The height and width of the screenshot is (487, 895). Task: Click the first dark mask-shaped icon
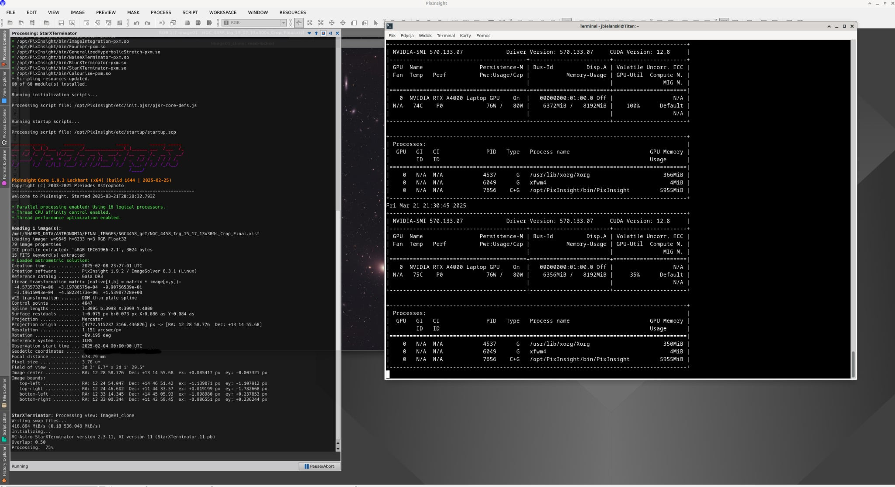[x=187, y=23]
